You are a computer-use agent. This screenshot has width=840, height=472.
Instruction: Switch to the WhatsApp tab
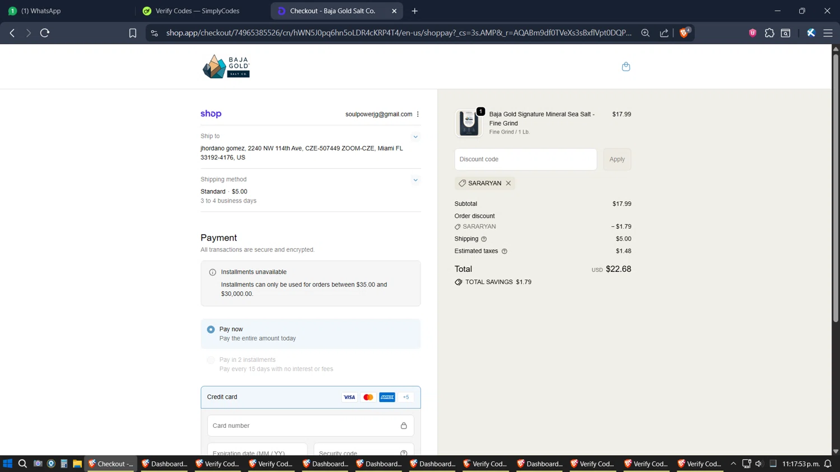click(x=67, y=11)
